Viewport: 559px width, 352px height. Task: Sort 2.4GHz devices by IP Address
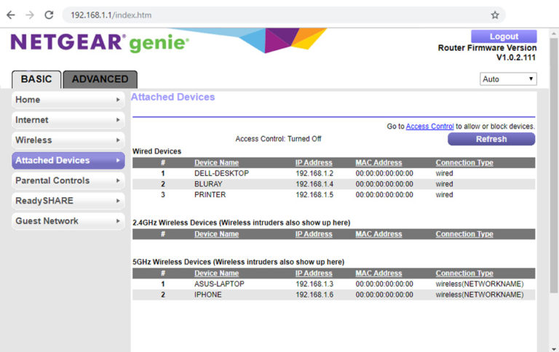pyautogui.click(x=314, y=234)
